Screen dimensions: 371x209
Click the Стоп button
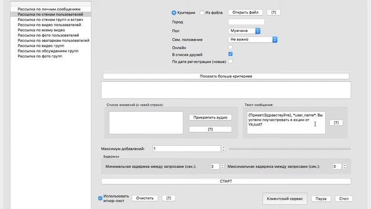[344, 199]
